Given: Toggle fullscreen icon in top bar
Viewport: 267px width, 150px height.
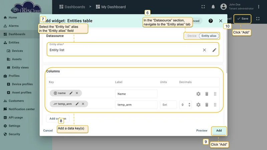Looking at the screenshot, I should [203, 7].
